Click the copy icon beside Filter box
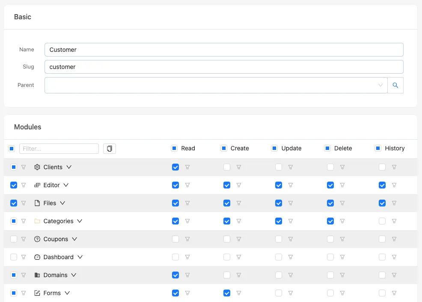 coord(110,149)
